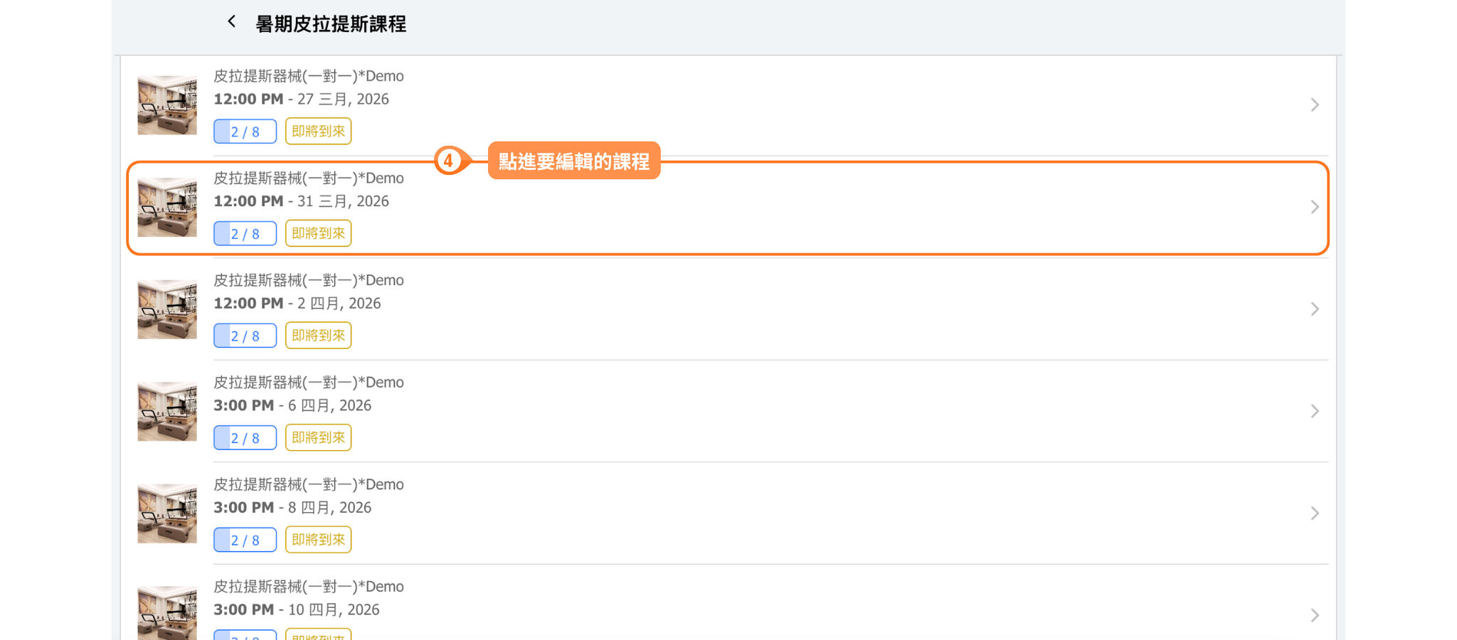
Task: Open chevron for the 8 四月 class
Action: tap(1315, 513)
